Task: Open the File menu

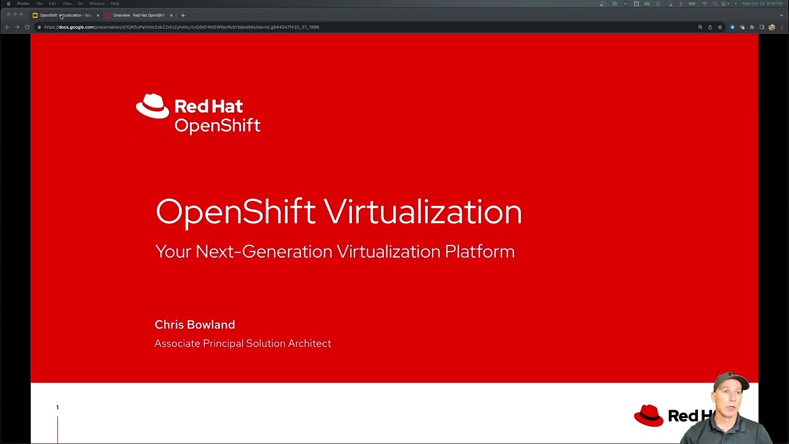Action: (x=39, y=4)
